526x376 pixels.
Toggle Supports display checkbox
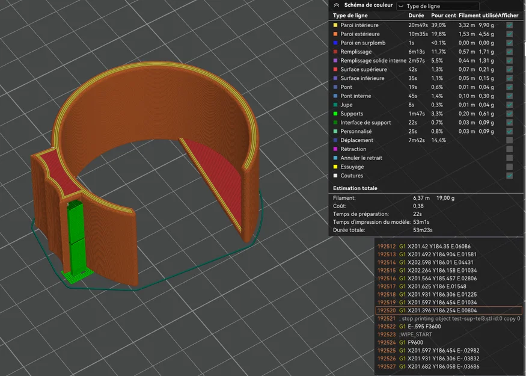click(509, 114)
